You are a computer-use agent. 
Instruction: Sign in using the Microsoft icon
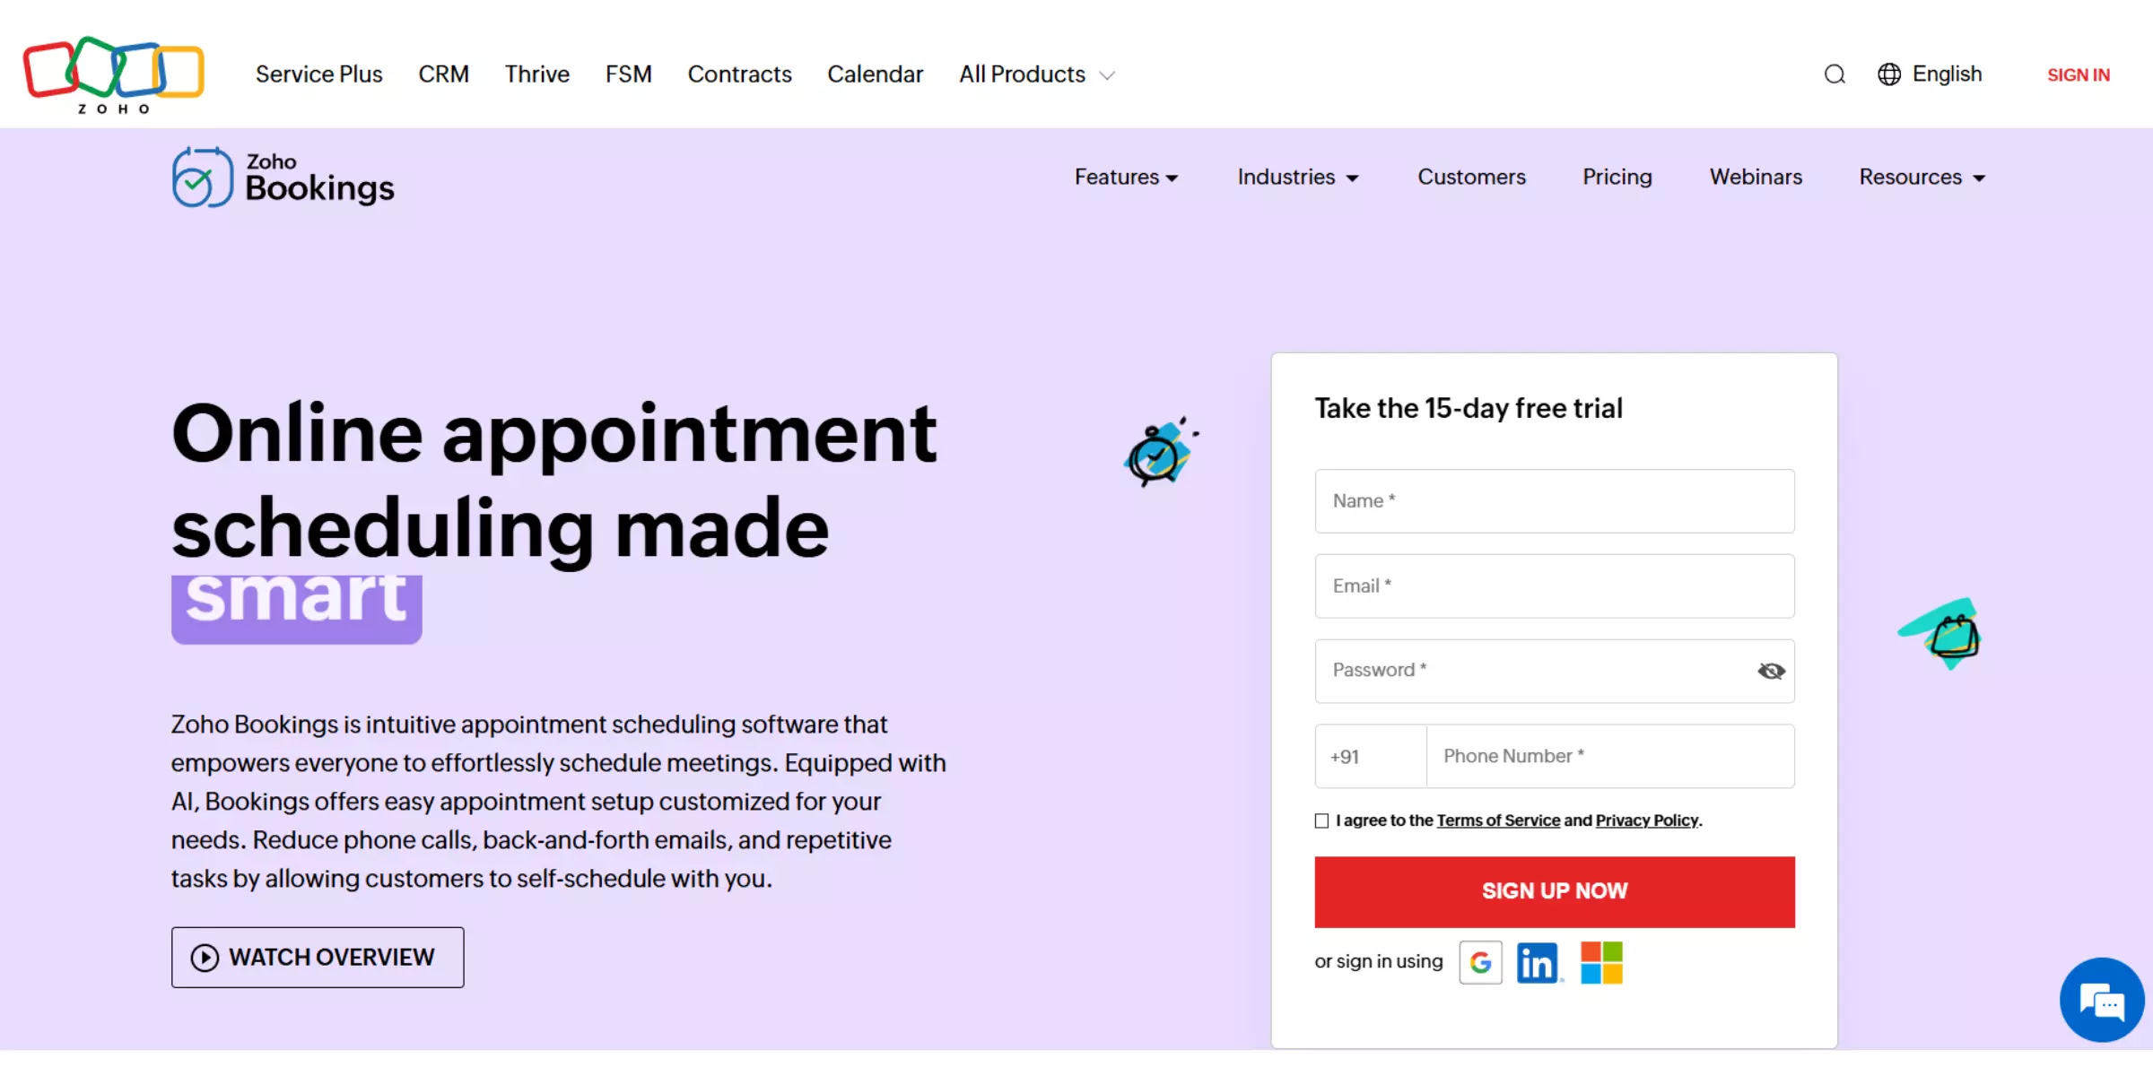pyautogui.click(x=1602, y=961)
